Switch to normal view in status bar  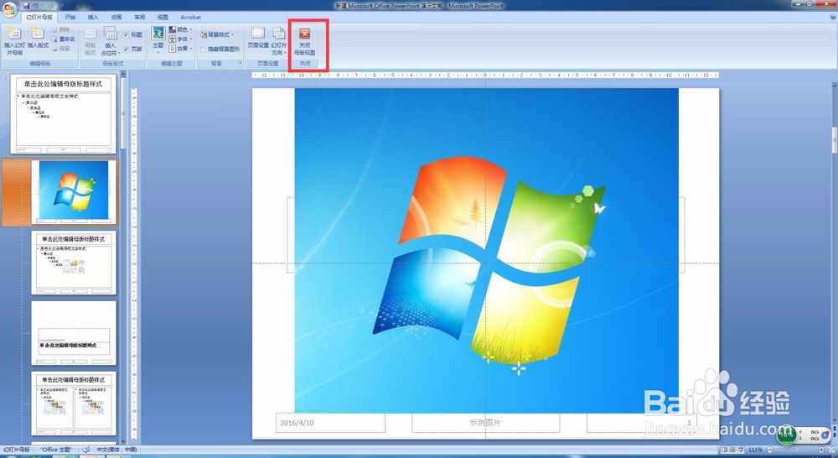[724, 450]
